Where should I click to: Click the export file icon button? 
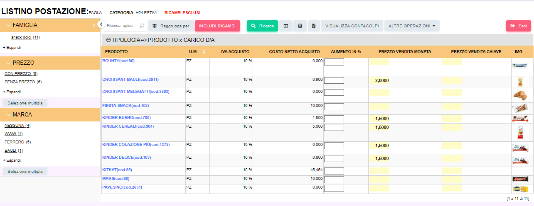[x=313, y=26]
